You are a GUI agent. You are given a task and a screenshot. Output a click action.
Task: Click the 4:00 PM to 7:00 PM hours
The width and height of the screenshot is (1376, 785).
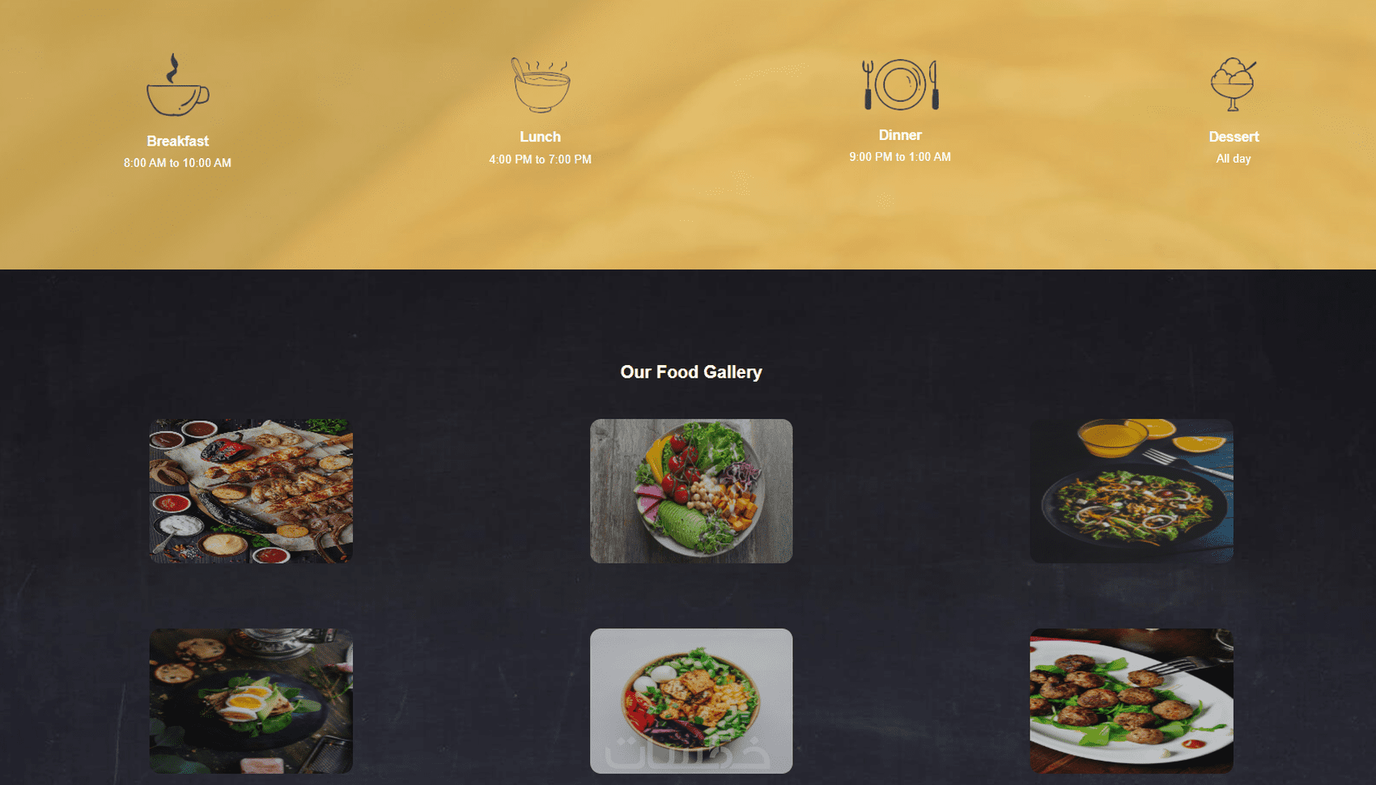pyautogui.click(x=540, y=159)
